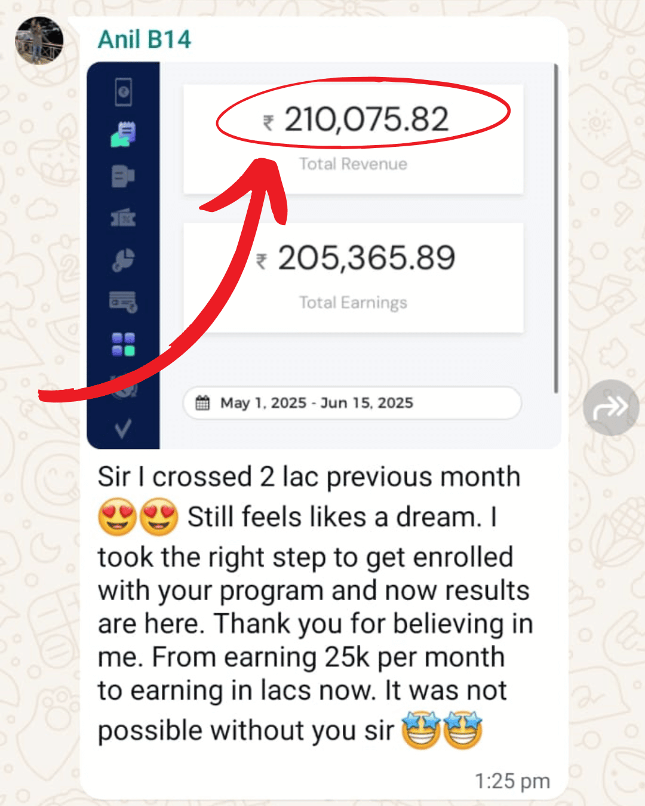Click the forward arrow button beside message
The height and width of the screenshot is (806, 645).
click(611, 408)
